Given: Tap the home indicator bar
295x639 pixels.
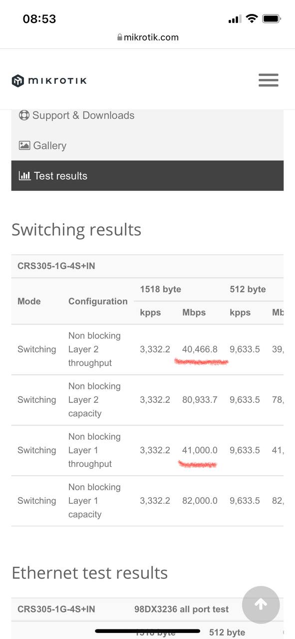Looking at the screenshot, I should click(148, 631).
